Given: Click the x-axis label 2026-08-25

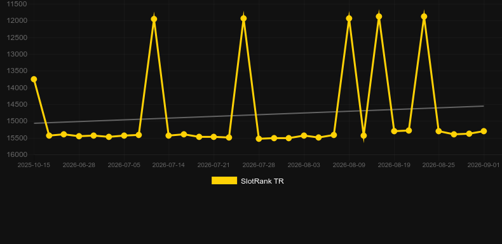Looking at the screenshot, I should (x=438, y=165).
